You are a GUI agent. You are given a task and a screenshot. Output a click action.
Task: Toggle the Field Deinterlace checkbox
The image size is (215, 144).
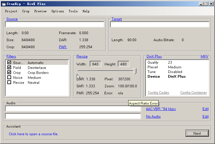(x=9, y=68)
